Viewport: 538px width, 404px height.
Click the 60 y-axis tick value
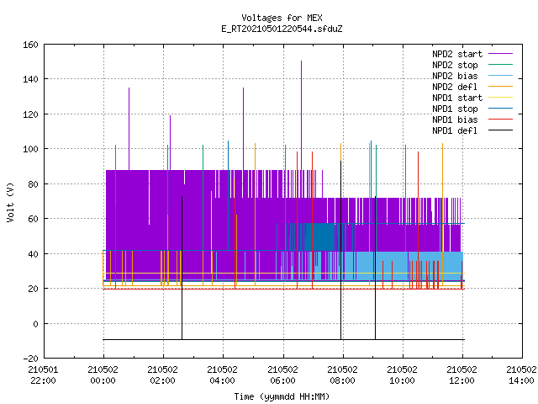33,219
